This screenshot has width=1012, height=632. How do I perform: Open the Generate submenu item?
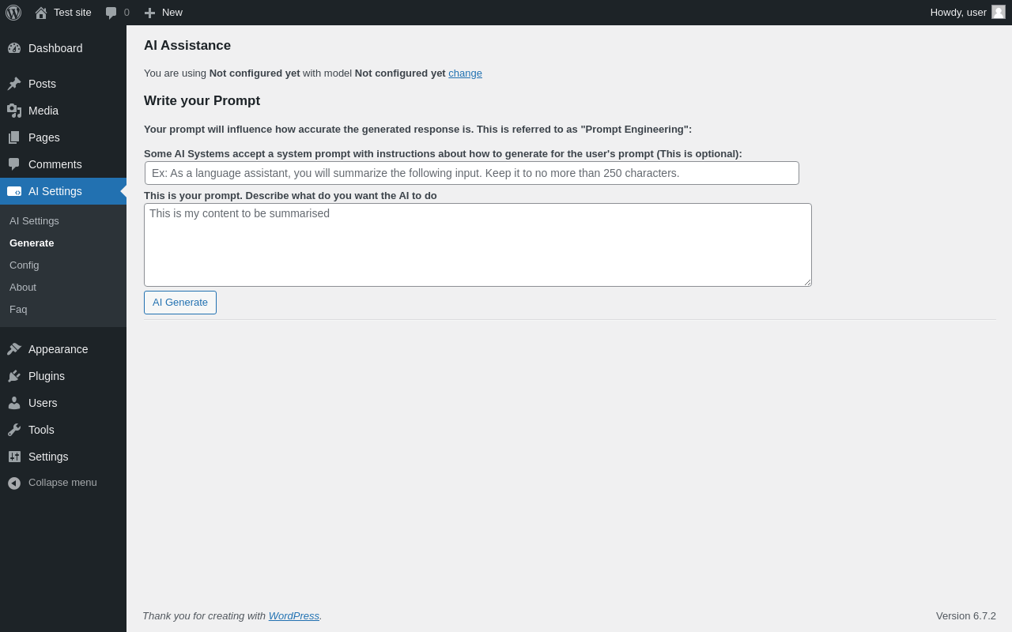pos(32,243)
